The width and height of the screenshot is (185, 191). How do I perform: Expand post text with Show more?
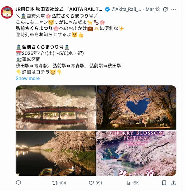click(28, 78)
